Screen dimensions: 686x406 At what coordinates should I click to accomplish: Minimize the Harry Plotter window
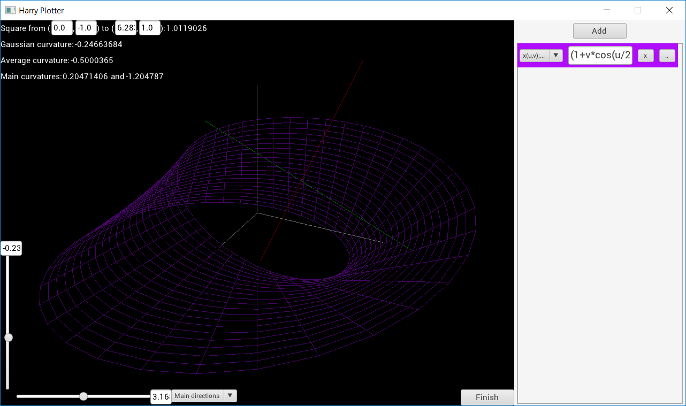(607, 10)
